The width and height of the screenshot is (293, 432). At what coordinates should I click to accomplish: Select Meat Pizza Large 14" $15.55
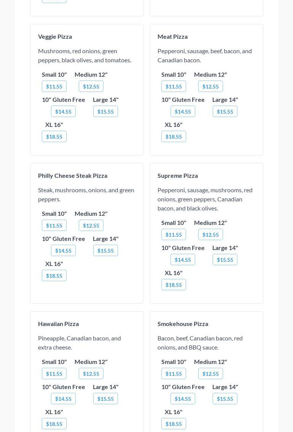pyautogui.click(x=225, y=111)
